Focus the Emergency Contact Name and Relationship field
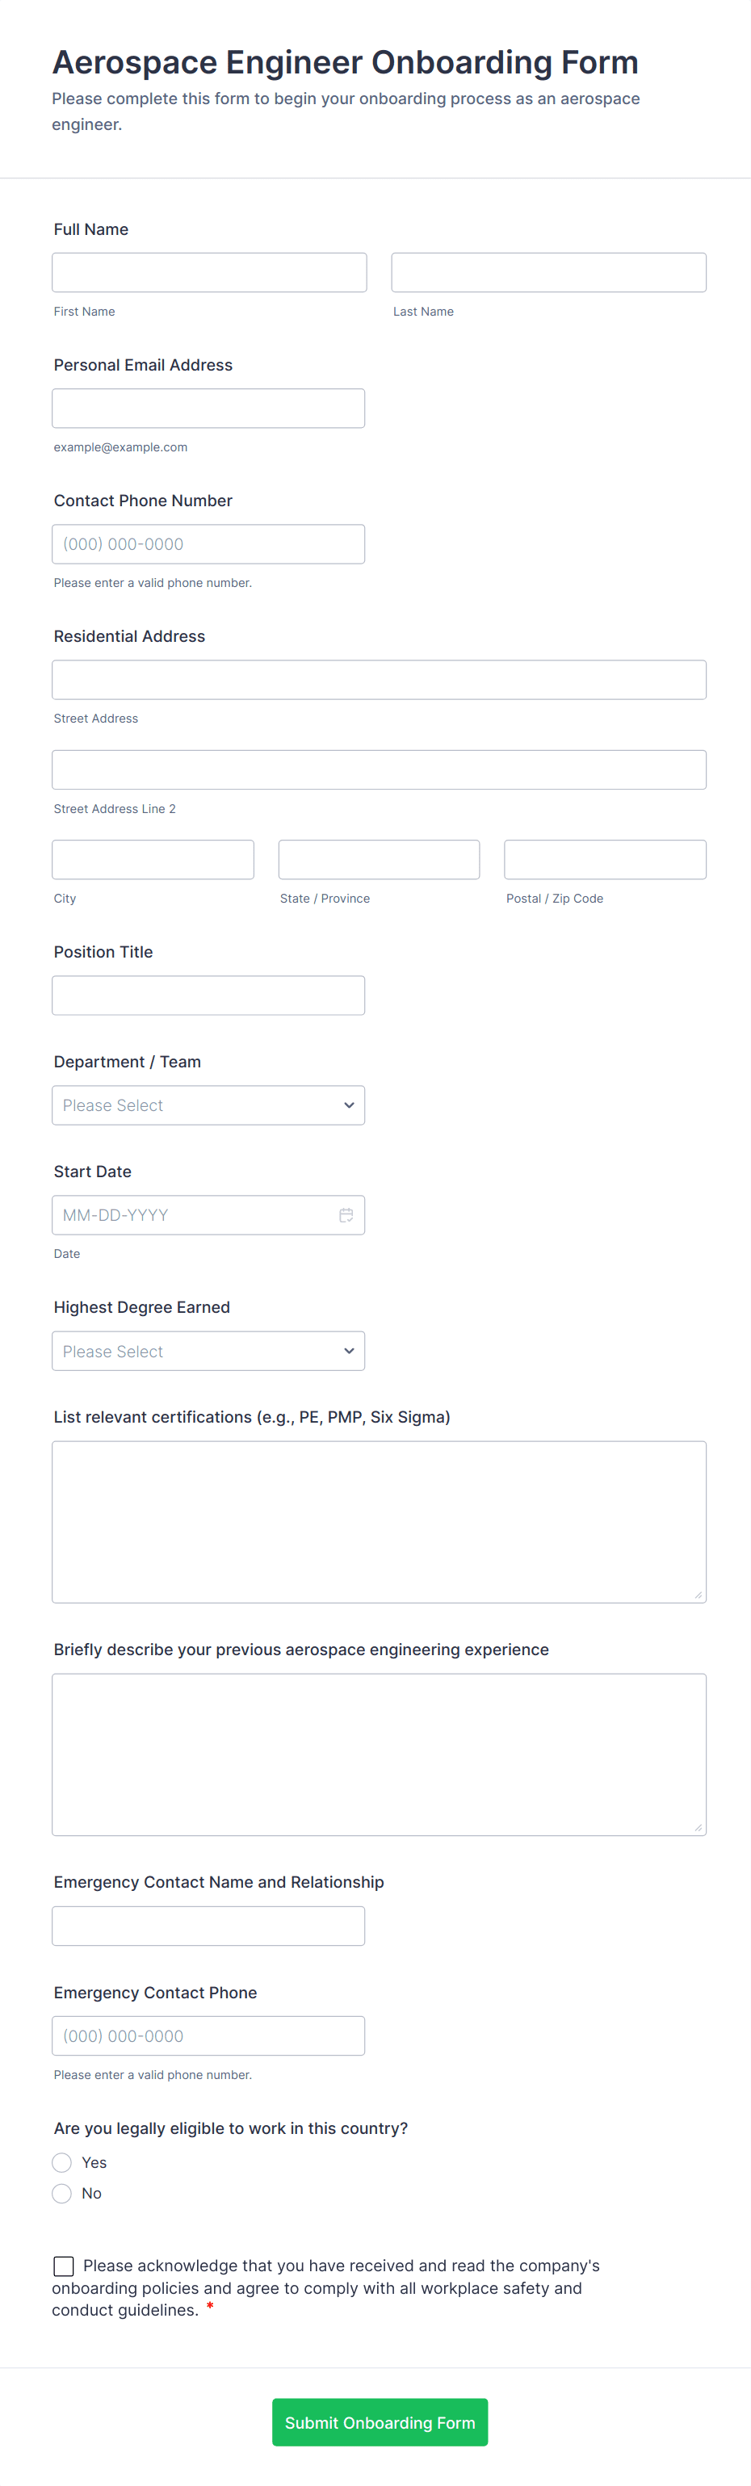The width and height of the screenshot is (751, 2486). [208, 1926]
